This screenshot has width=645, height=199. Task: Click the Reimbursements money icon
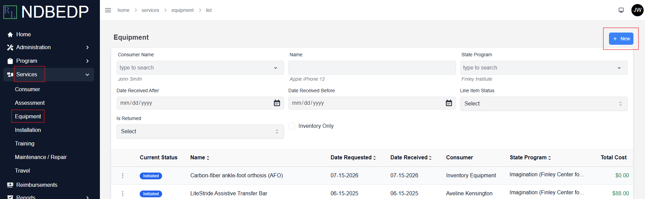point(10,185)
